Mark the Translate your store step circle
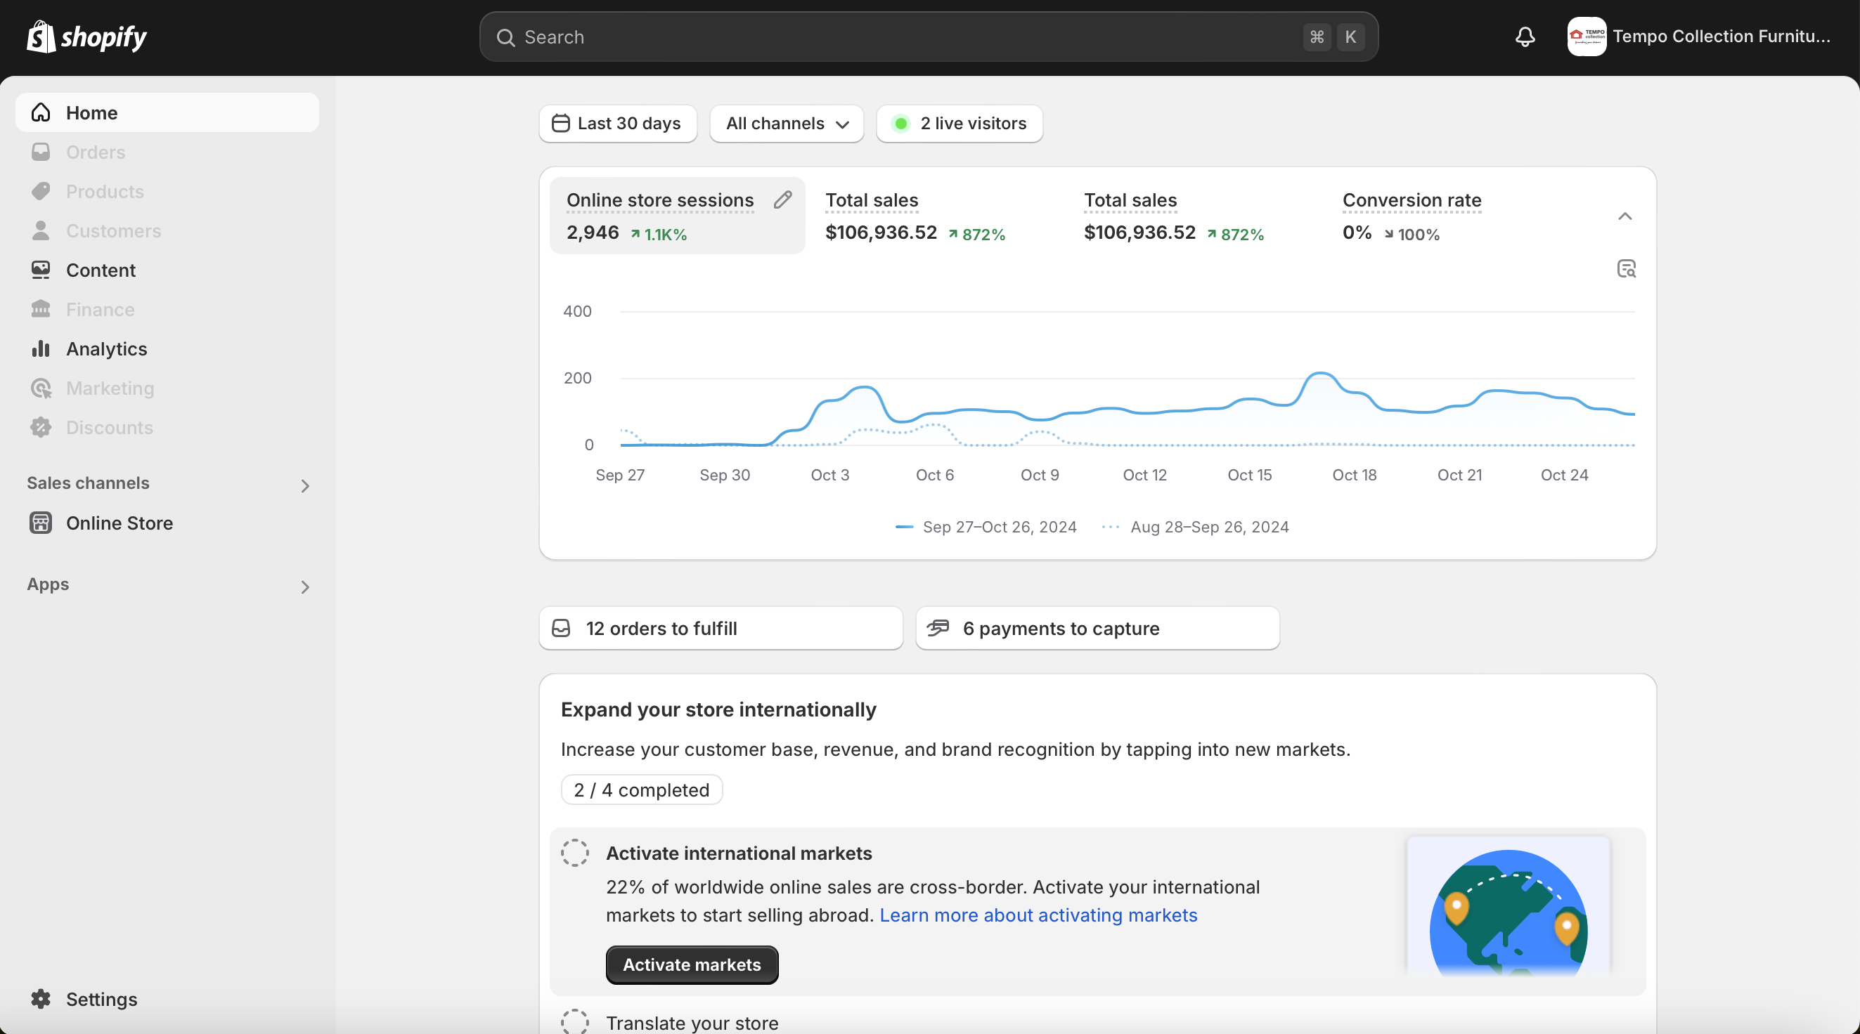The height and width of the screenshot is (1034, 1860). 575,1022
